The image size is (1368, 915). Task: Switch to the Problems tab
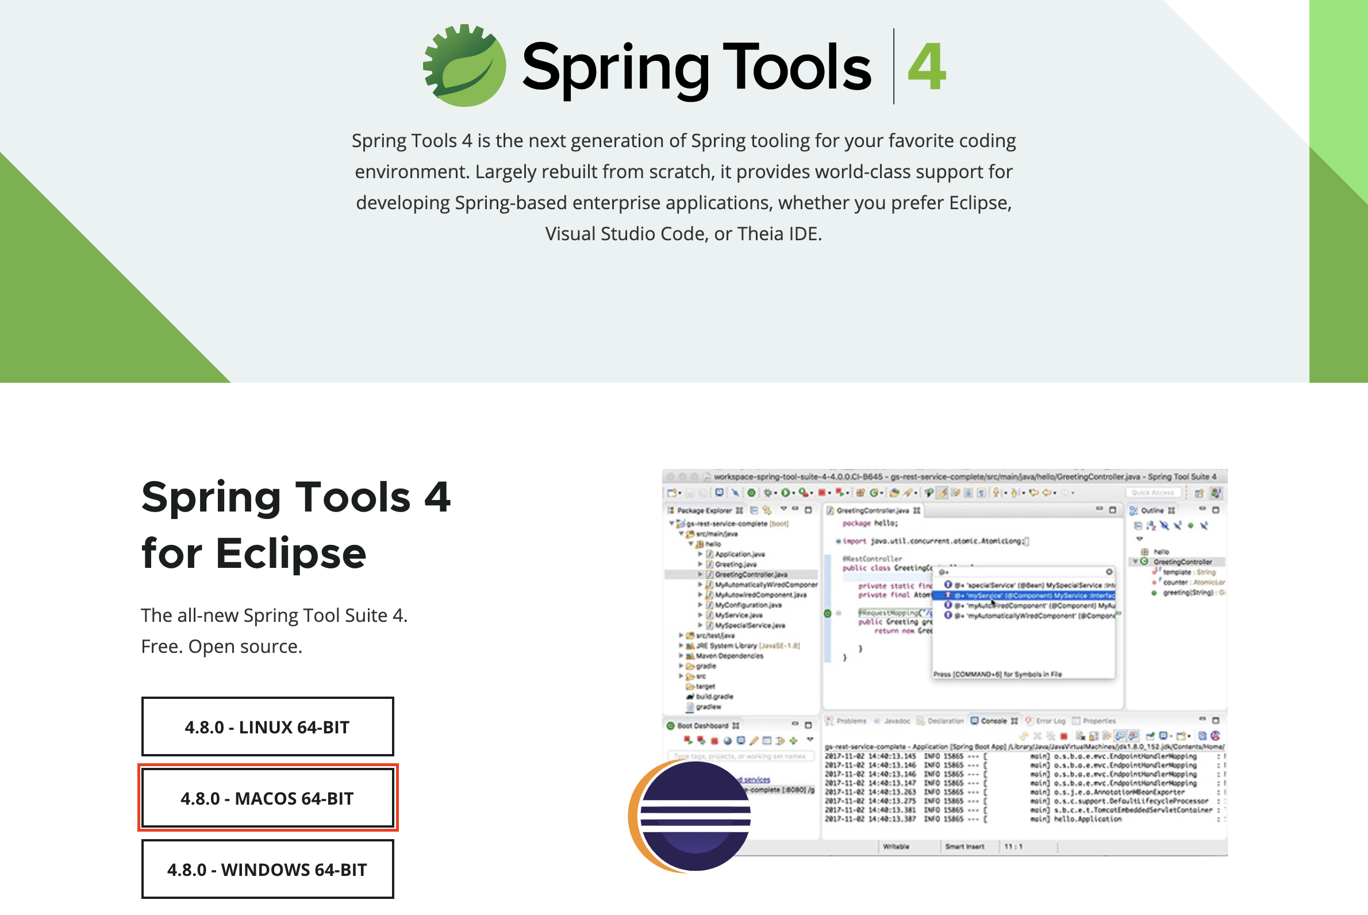pyautogui.click(x=851, y=721)
